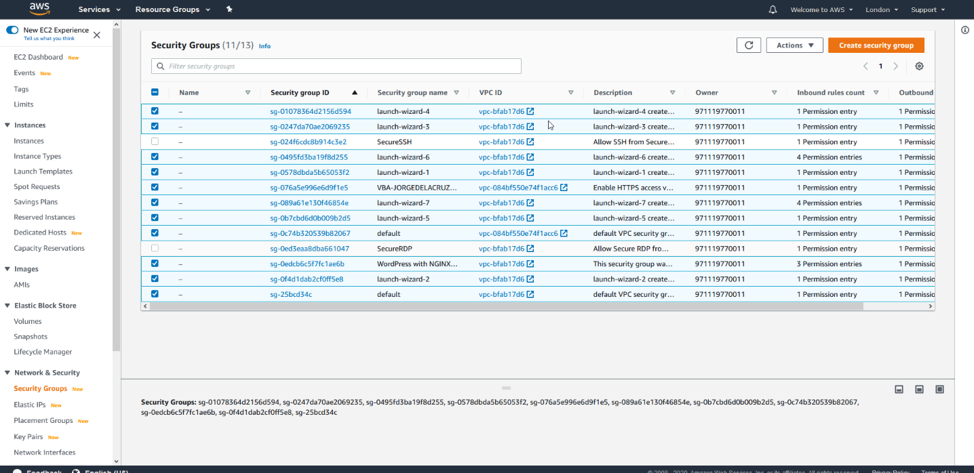Open Volumes in sidebar
Viewport: 974px width, 473px height.
[28, 321]
